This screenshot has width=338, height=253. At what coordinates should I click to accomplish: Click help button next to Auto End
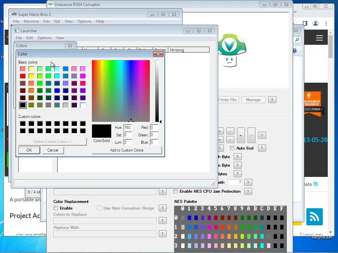pos(262,148)
